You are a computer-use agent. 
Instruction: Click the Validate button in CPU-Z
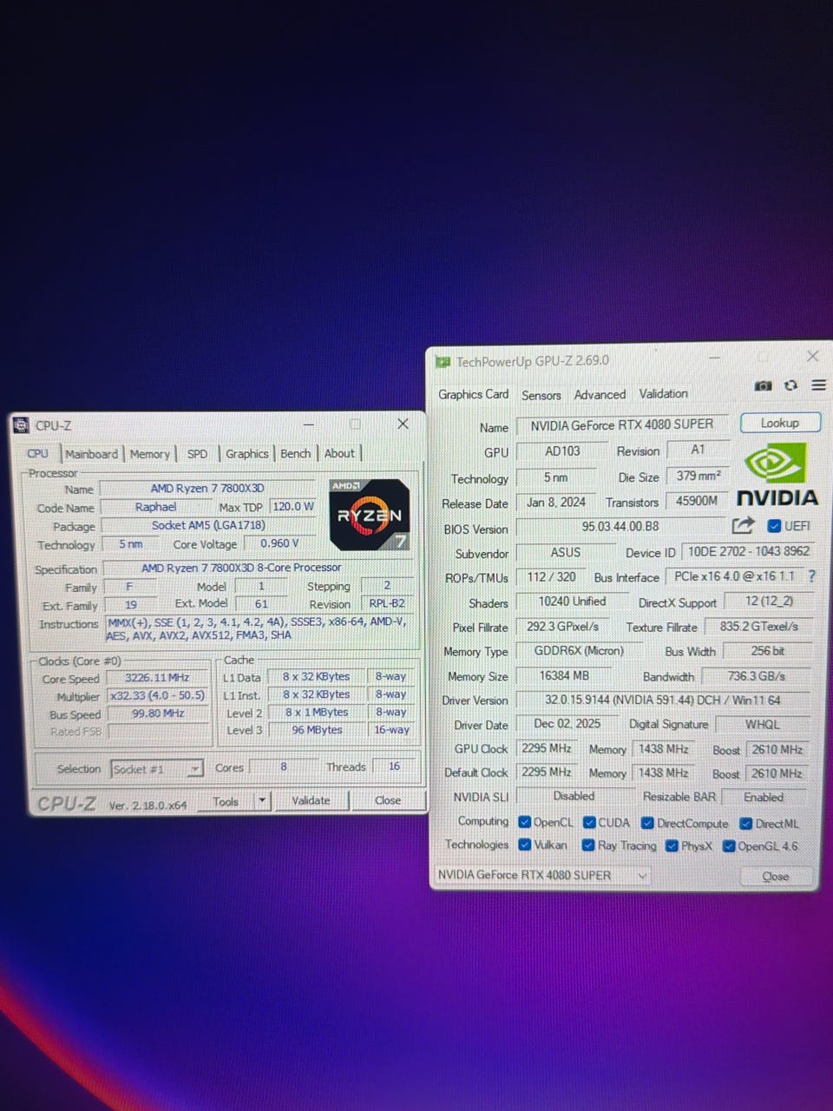pyautogui.click(x=311, y=800)
